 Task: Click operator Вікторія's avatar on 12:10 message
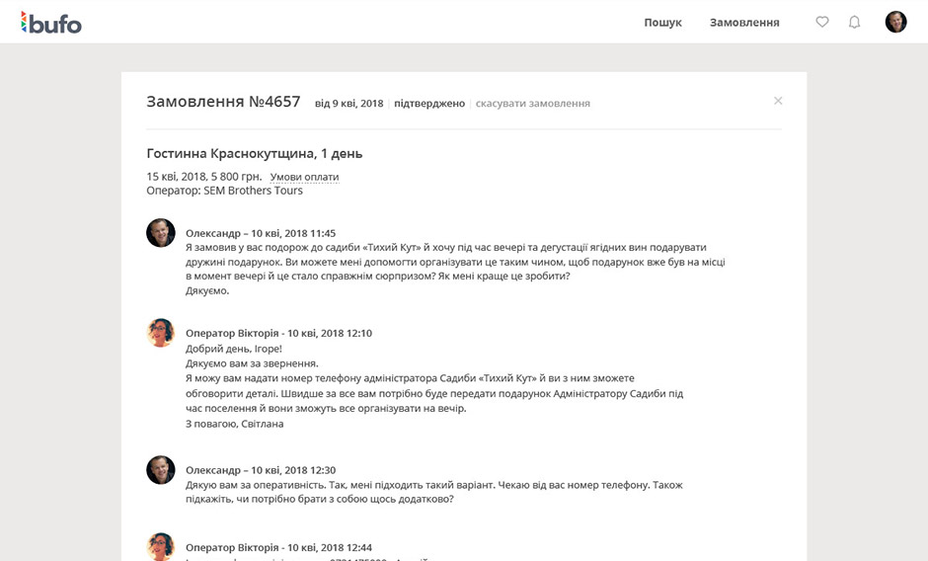[x=161, y=333]
